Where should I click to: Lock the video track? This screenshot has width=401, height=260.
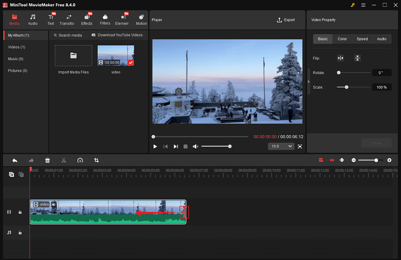21,212
